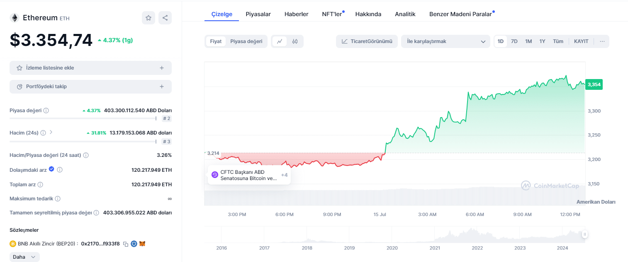Click the star favorite icon beside Ethereum
Viewport: 628px width, 262px height.
coord(148,18)
